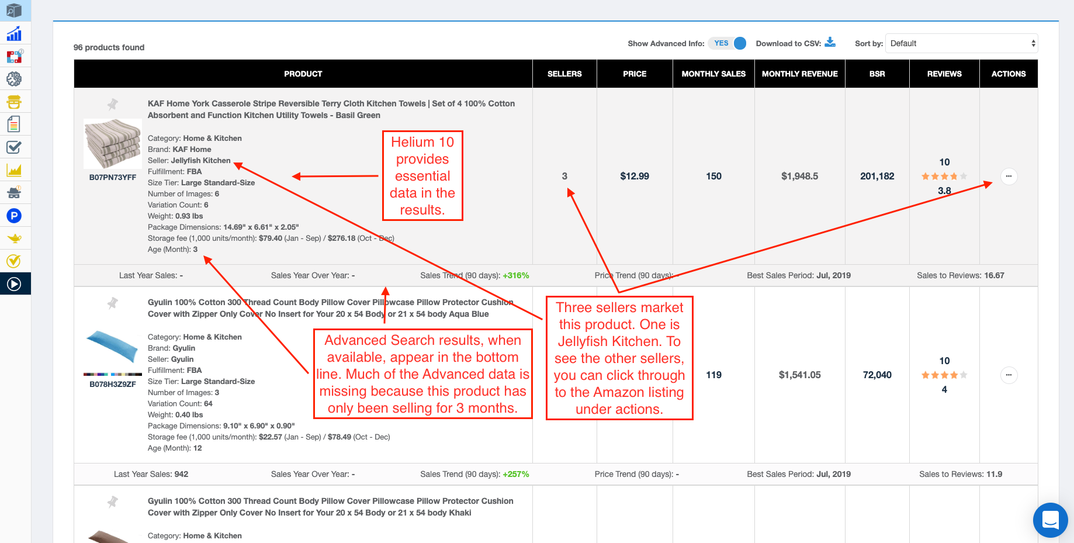Click the REVIEWS column header
Viewport: 1074px width, 543px height.
pyautogui.click(x=944, y=74)
